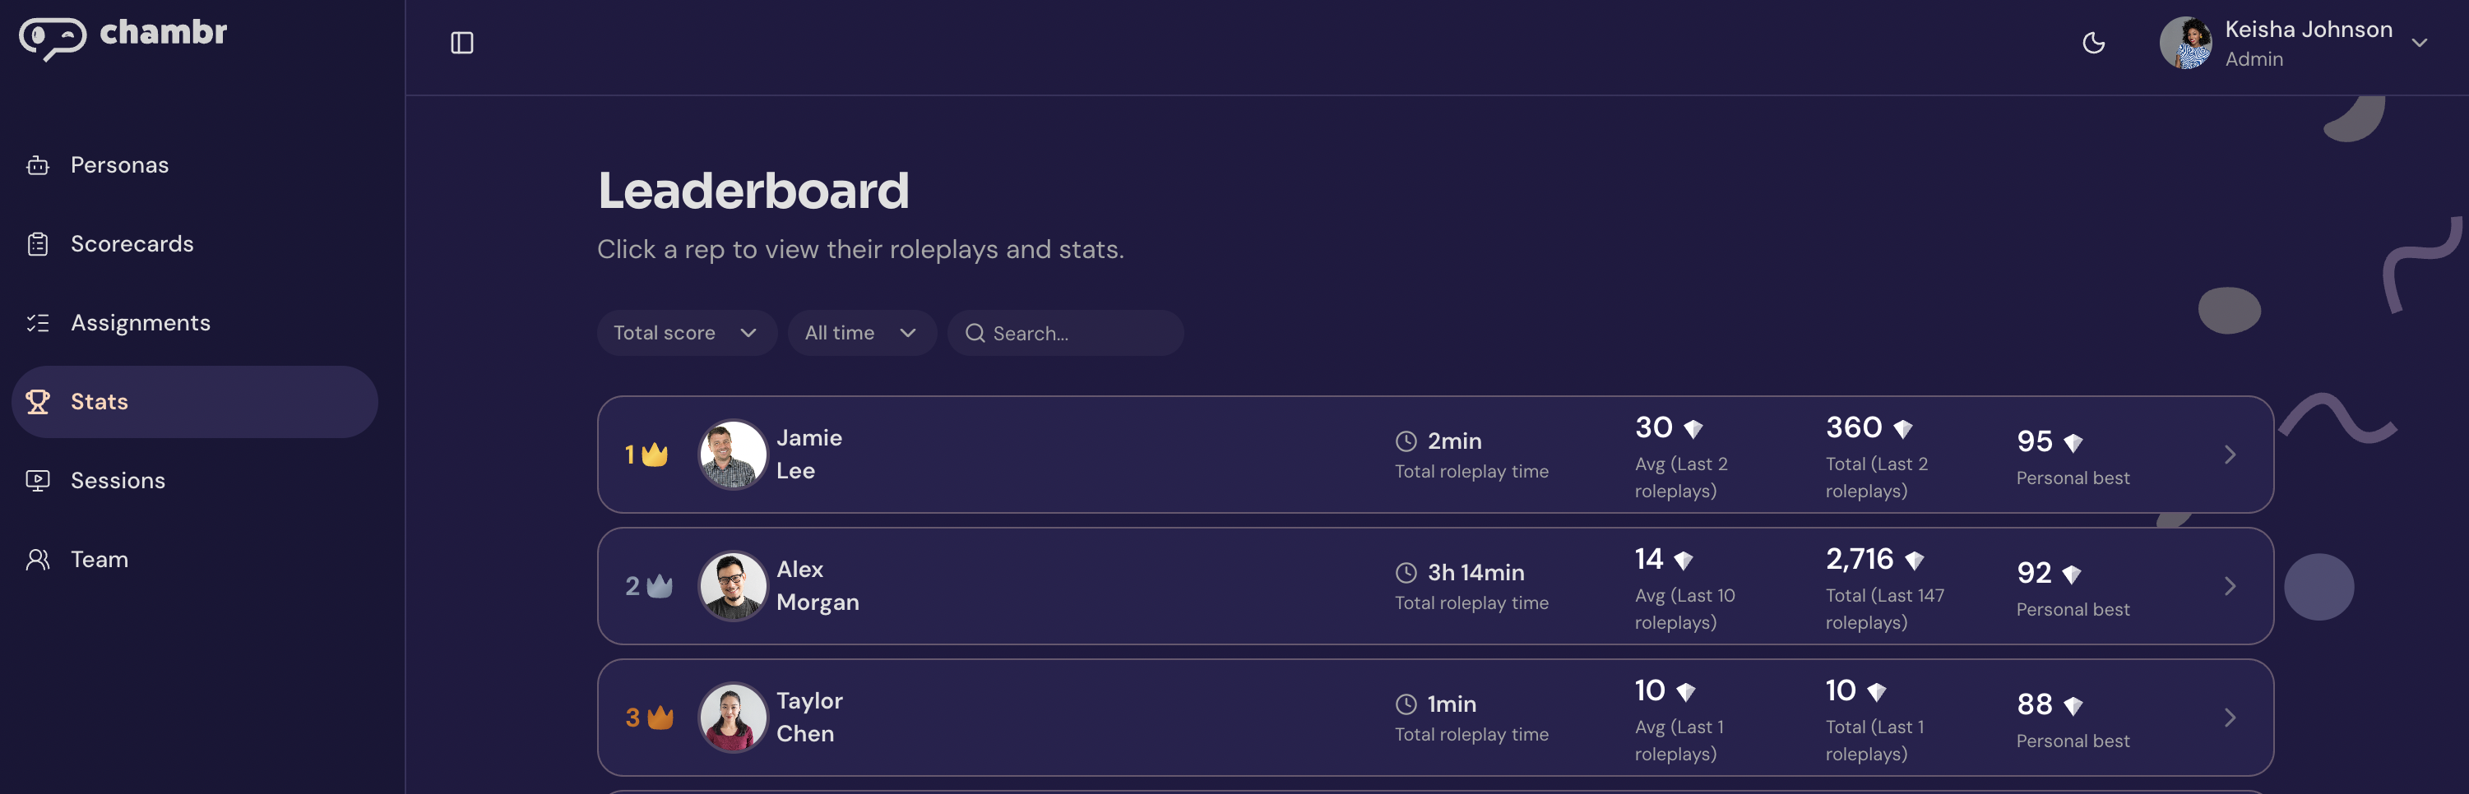
Task: Open the Total score sorting dropdown
Action: pos(686,332)
